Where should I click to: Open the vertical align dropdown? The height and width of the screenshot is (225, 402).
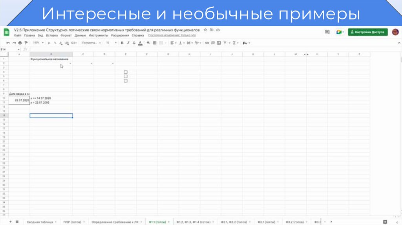(x=182, y=43)
